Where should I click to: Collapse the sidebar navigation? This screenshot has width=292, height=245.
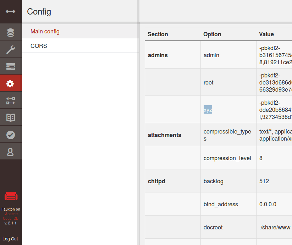pyautogui.click(x=11, y=12)
